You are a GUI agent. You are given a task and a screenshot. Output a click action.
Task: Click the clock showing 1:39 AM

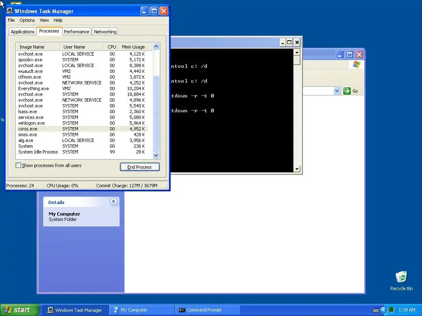407,310
